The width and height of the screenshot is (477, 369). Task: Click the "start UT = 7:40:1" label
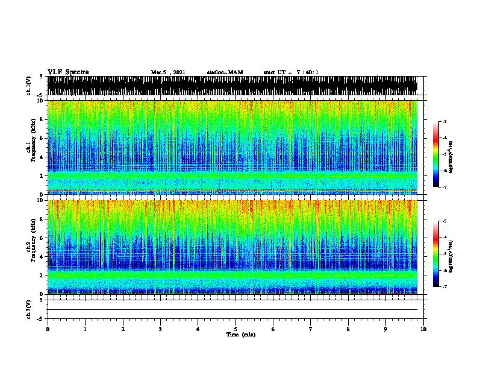point(291,72)
